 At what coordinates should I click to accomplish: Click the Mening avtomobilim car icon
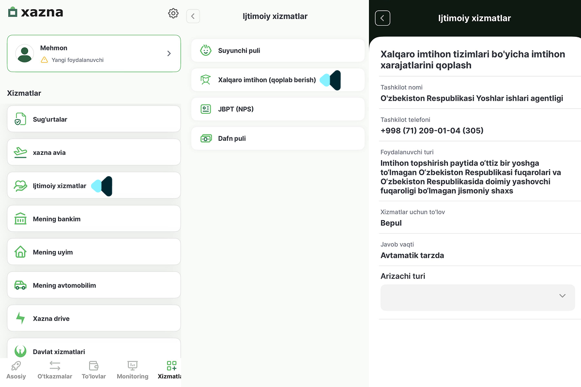[20, 285]
